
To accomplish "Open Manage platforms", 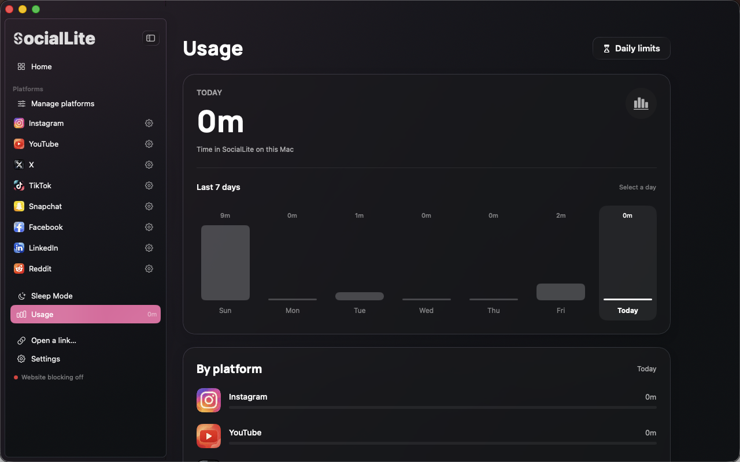I will [86, 103].
